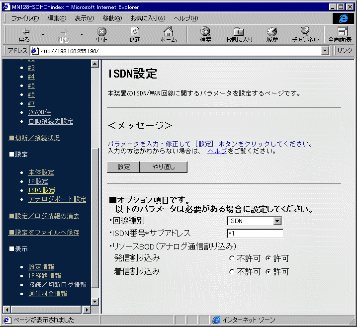Open the アナログポート設定 link
The image size is (357, 327).
pos(57,199)
